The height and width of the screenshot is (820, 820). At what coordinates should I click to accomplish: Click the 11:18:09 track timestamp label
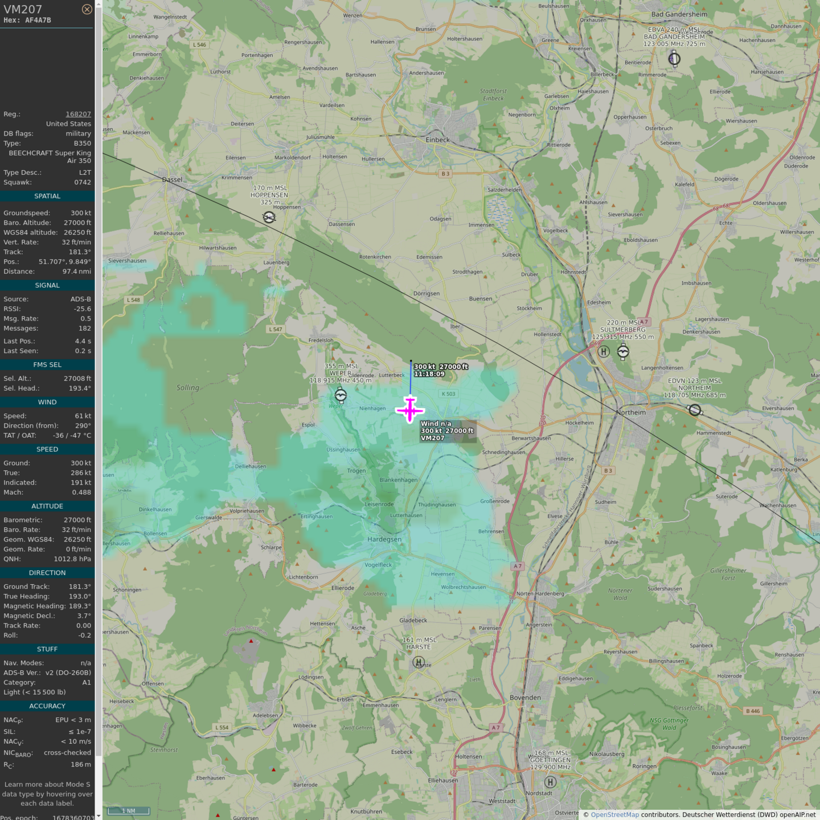pos(429,374)
